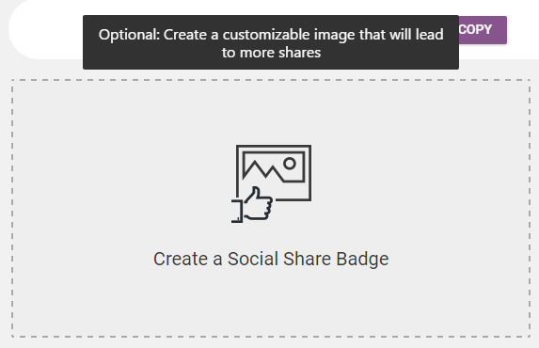Click the dark Optional tooltip box
Screen dimensions: 539x348
point(271,42)
